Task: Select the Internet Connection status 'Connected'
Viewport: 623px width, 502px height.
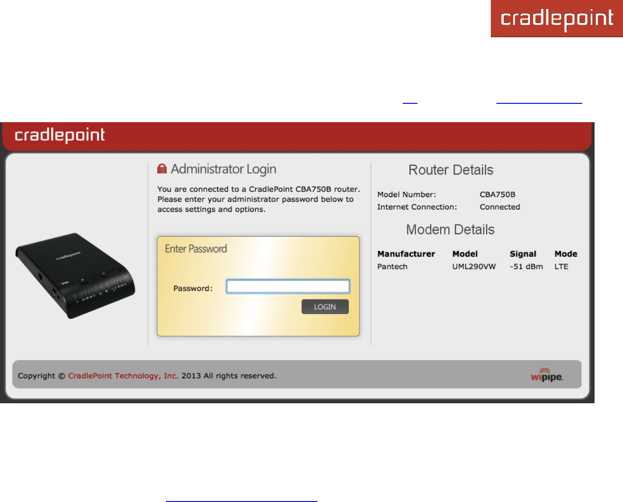Action: click(500, 207)
